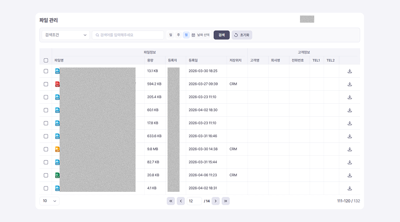Screen dimensions: 400x222
Task: Click the 초기화 reset button
Action: tap(242, 35)
